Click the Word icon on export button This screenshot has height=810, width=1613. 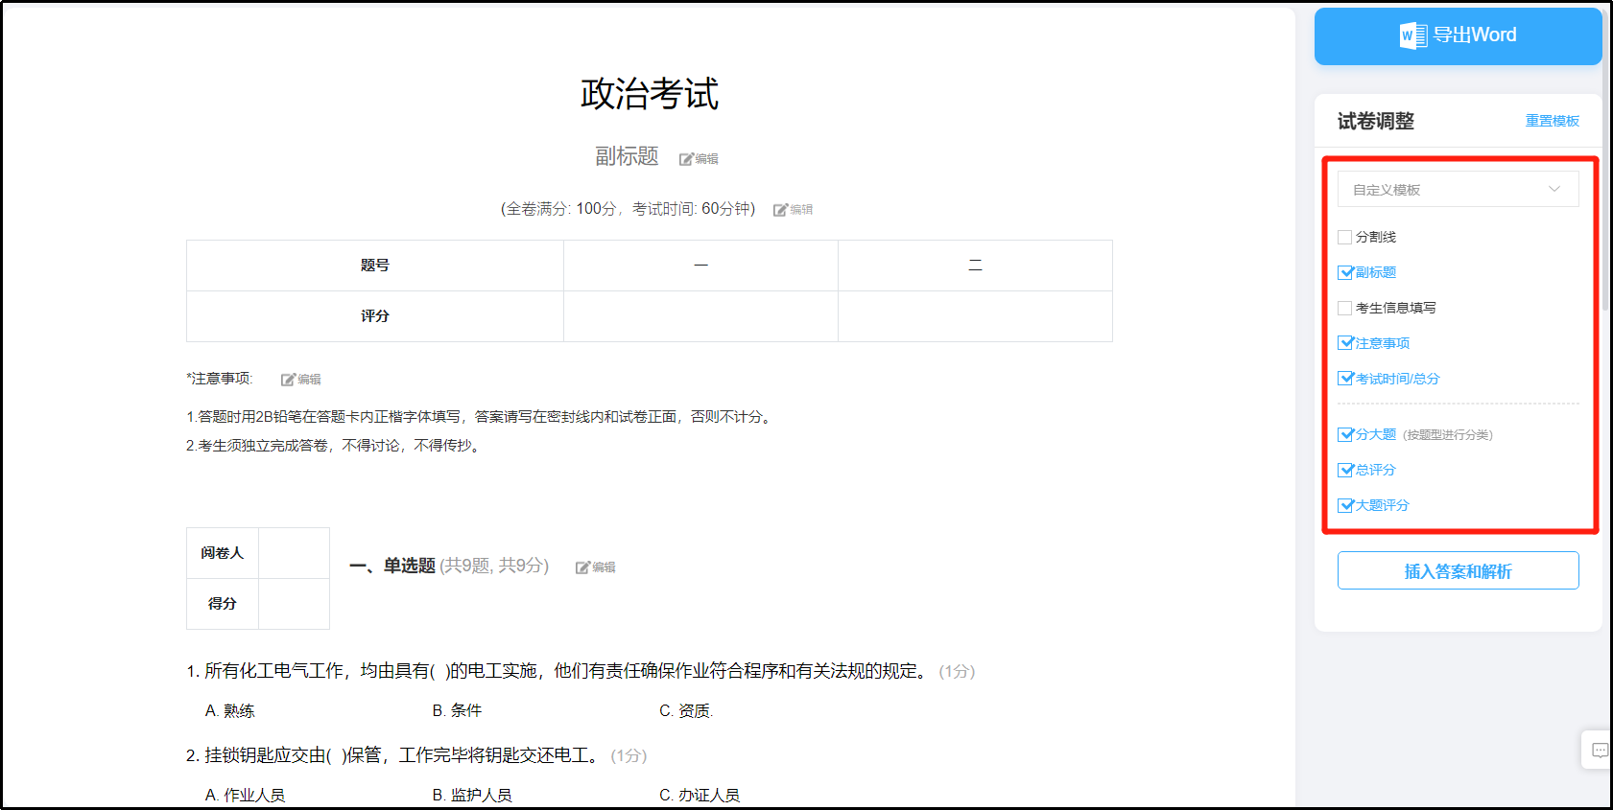pos(1413,35)
